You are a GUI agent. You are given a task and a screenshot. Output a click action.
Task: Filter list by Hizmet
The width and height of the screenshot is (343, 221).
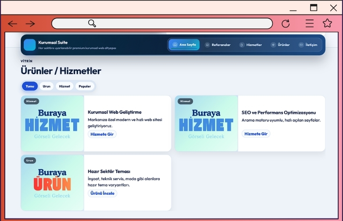(x=64, y=86)
